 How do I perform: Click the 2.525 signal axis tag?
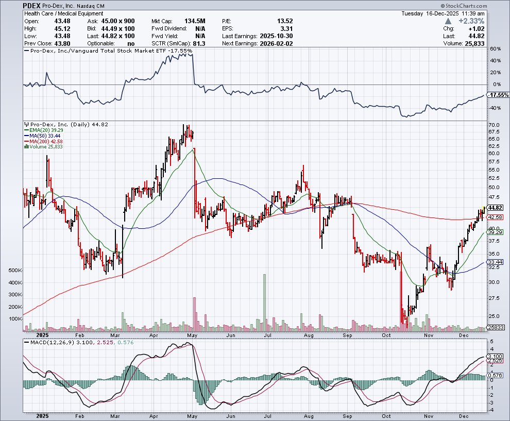[x=496, y=361]
